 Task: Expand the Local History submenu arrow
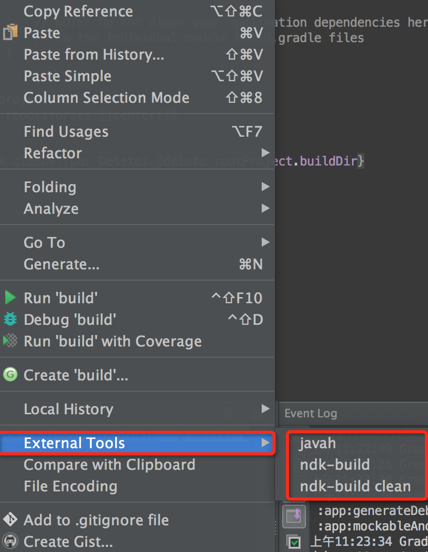click(265, 409)
